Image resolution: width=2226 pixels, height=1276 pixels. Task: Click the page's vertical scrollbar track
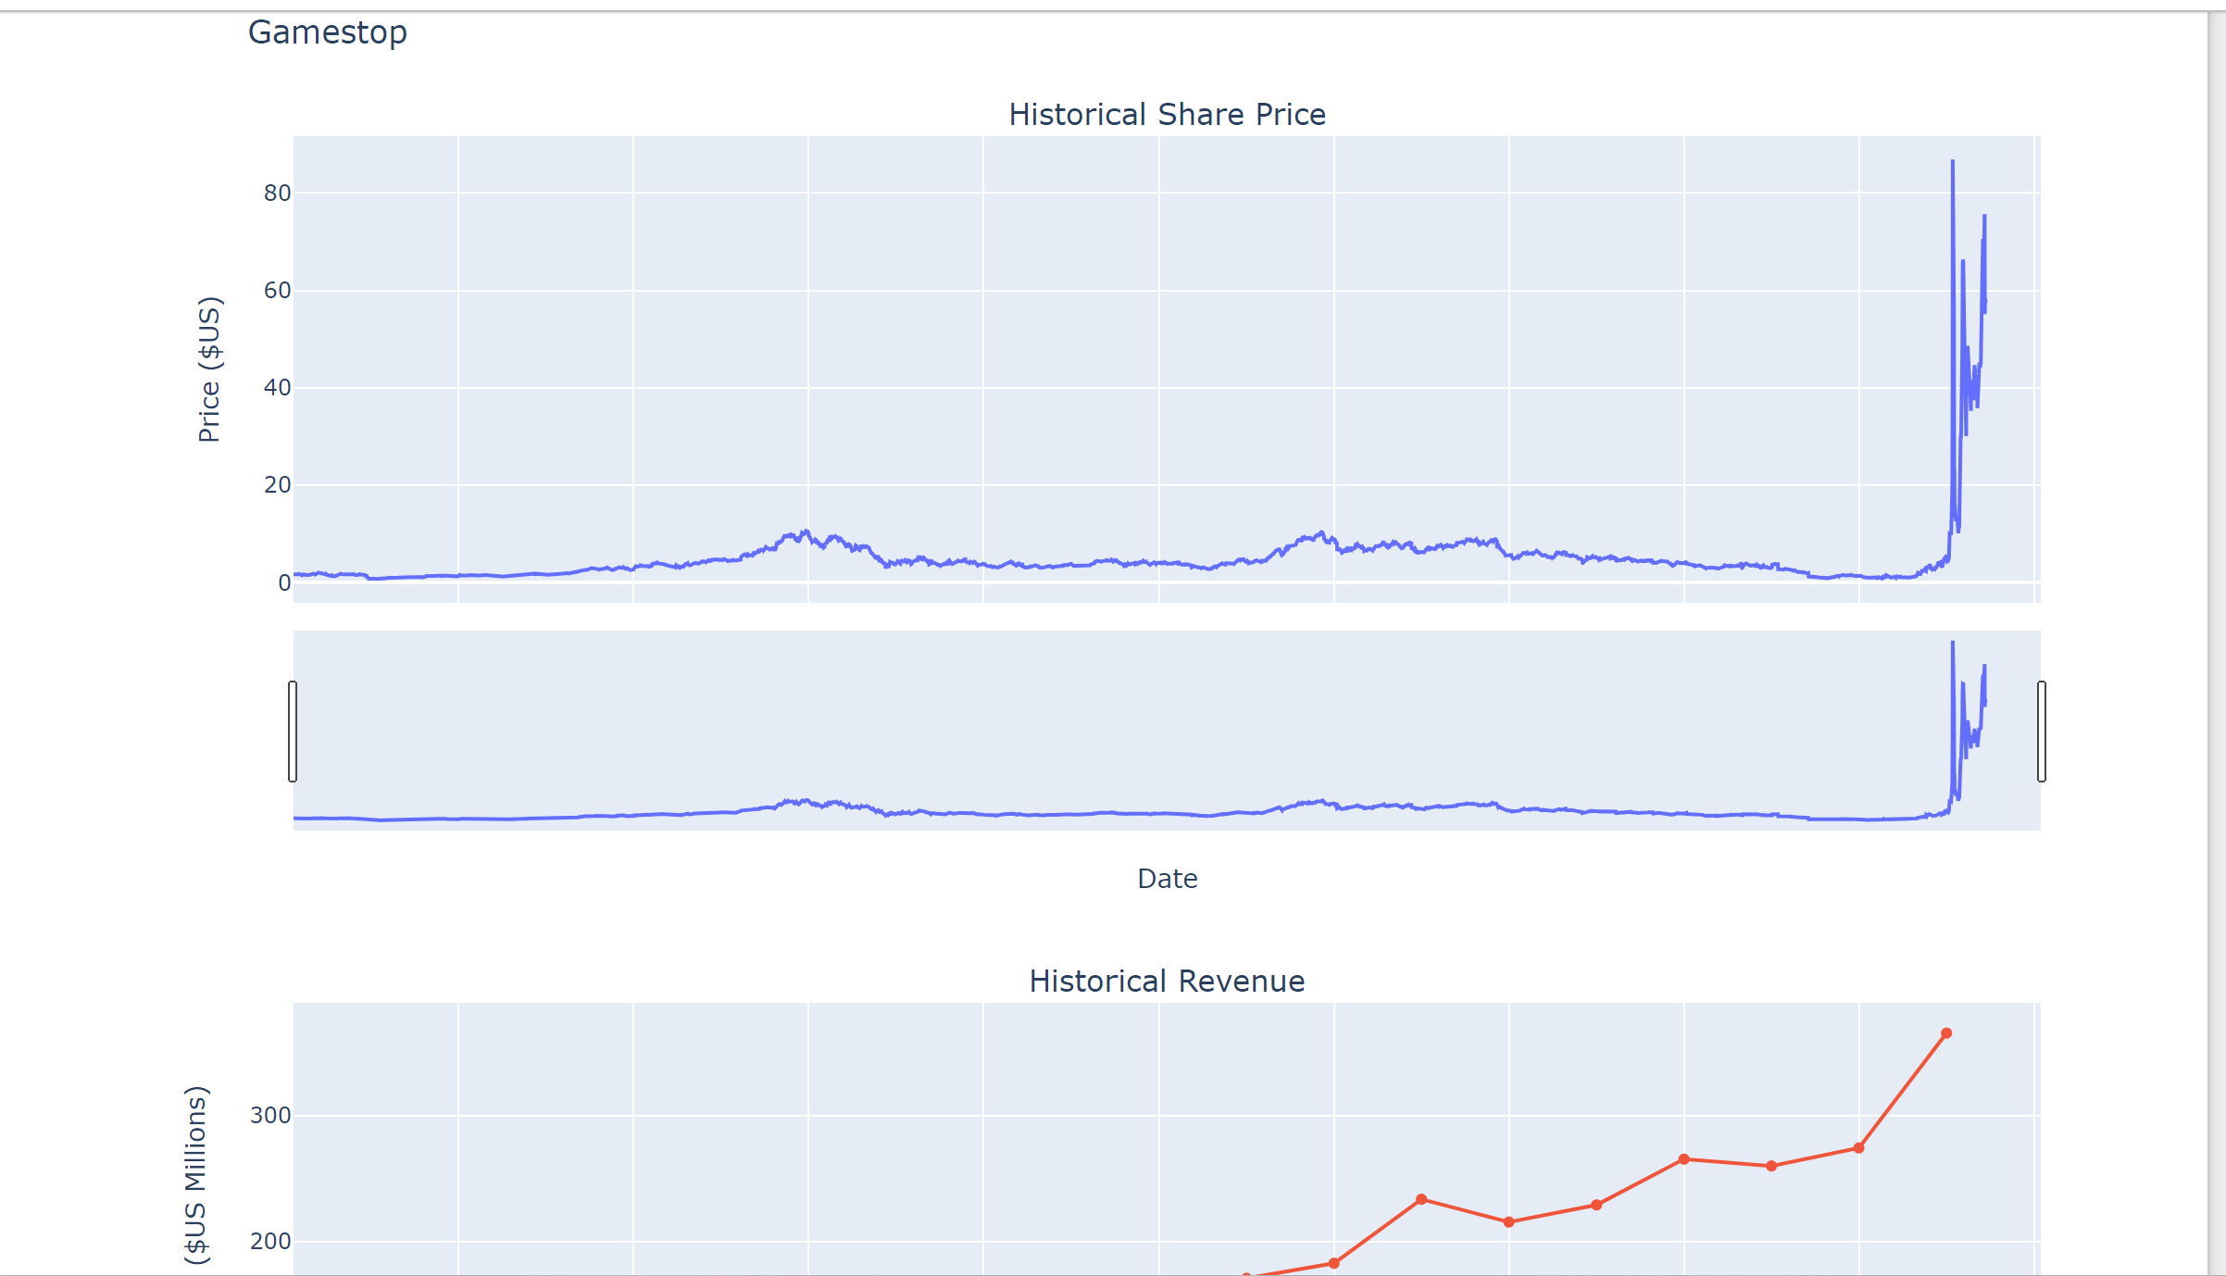2217,648
